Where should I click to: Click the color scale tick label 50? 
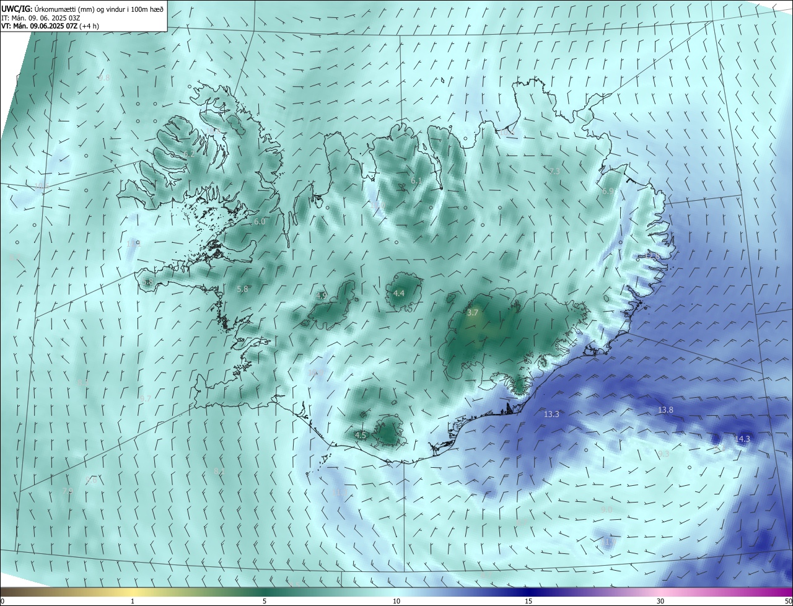pyautogui.click(x=788, y=602)
